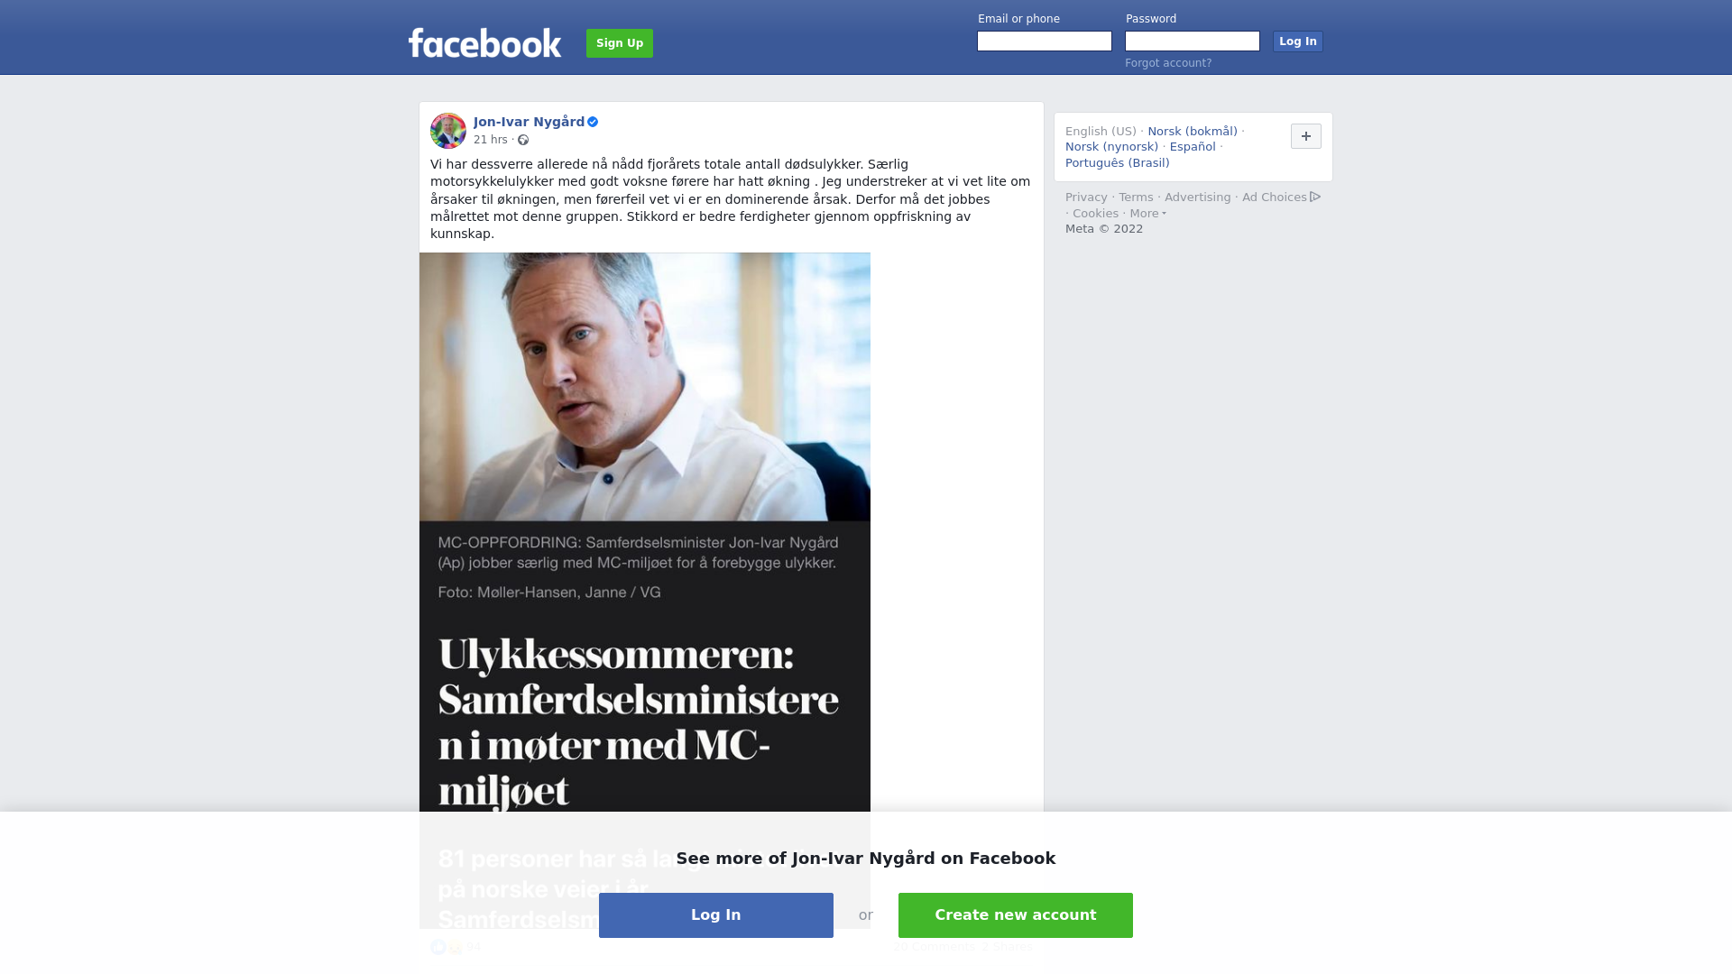Open the Privacy footer link
Screen dimensions: 1732x974
tap(1086, 198)
